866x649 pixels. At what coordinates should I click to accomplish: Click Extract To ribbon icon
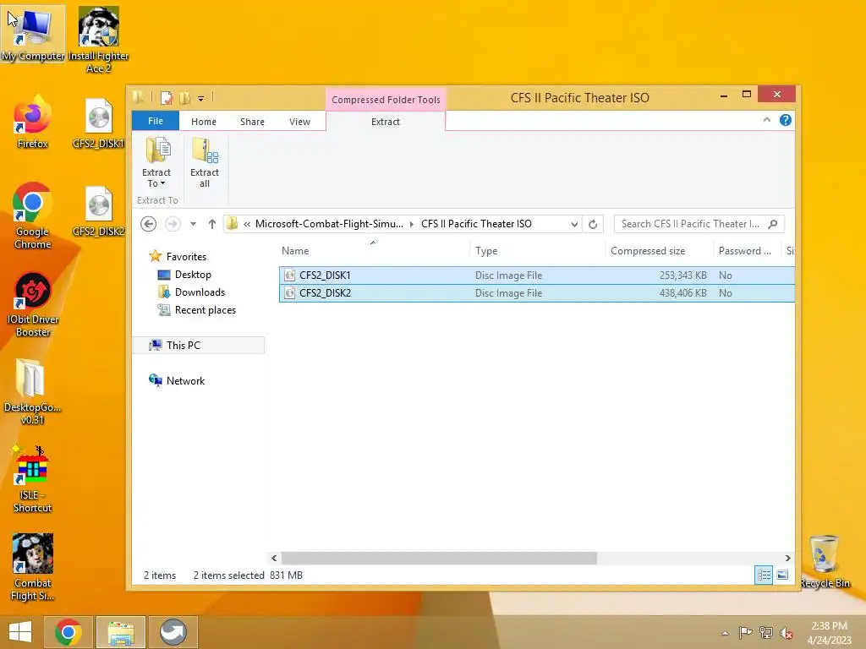[x=156, y=163]
